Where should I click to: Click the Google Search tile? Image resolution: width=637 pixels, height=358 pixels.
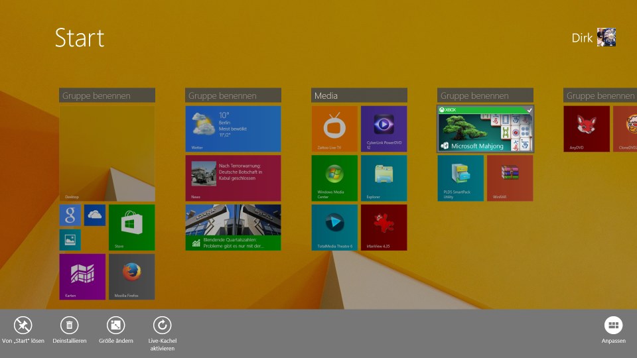(x=70, y=215)
